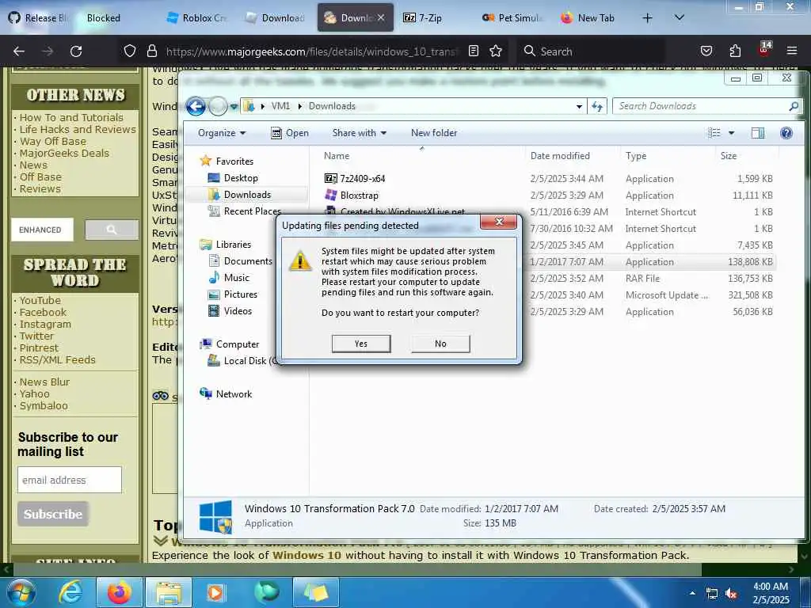
Task: Refresh the Downloads folder view
Action: click(x=597, y=107)
